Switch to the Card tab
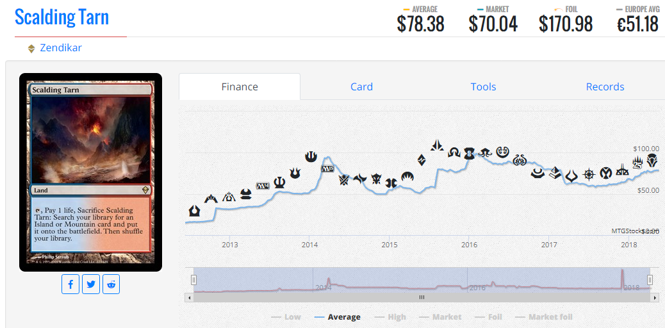The width and height of the screenshot is (665, 328). tap(361, 87)
